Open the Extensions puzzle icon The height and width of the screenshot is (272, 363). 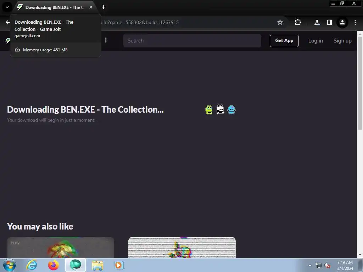coord(298,22)
